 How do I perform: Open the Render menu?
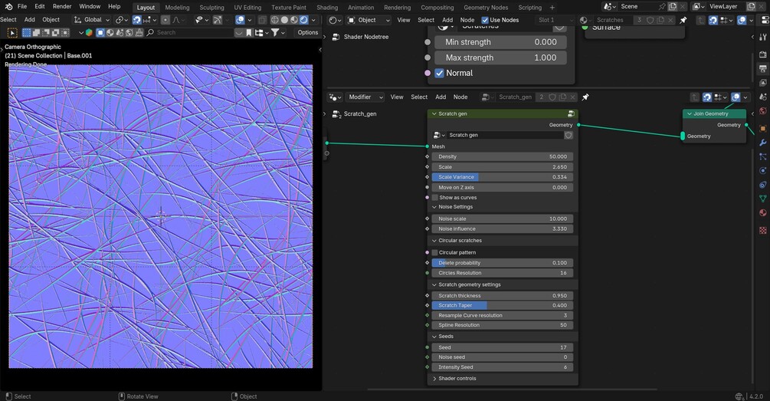(62, 6)
